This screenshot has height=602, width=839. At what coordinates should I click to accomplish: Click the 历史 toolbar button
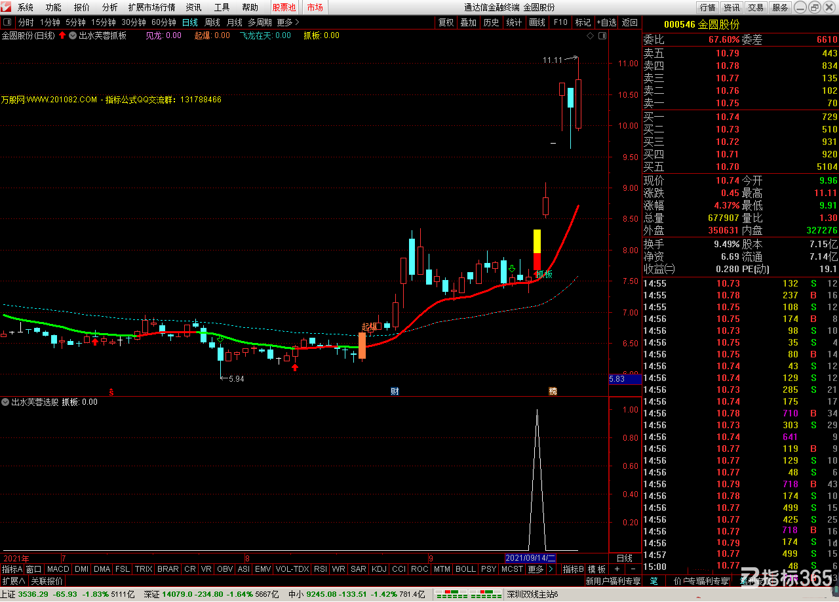491,22
